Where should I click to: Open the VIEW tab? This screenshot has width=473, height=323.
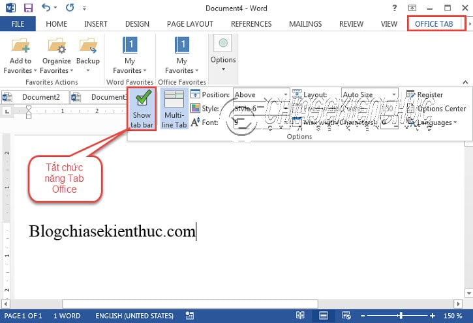coord(389,24)
